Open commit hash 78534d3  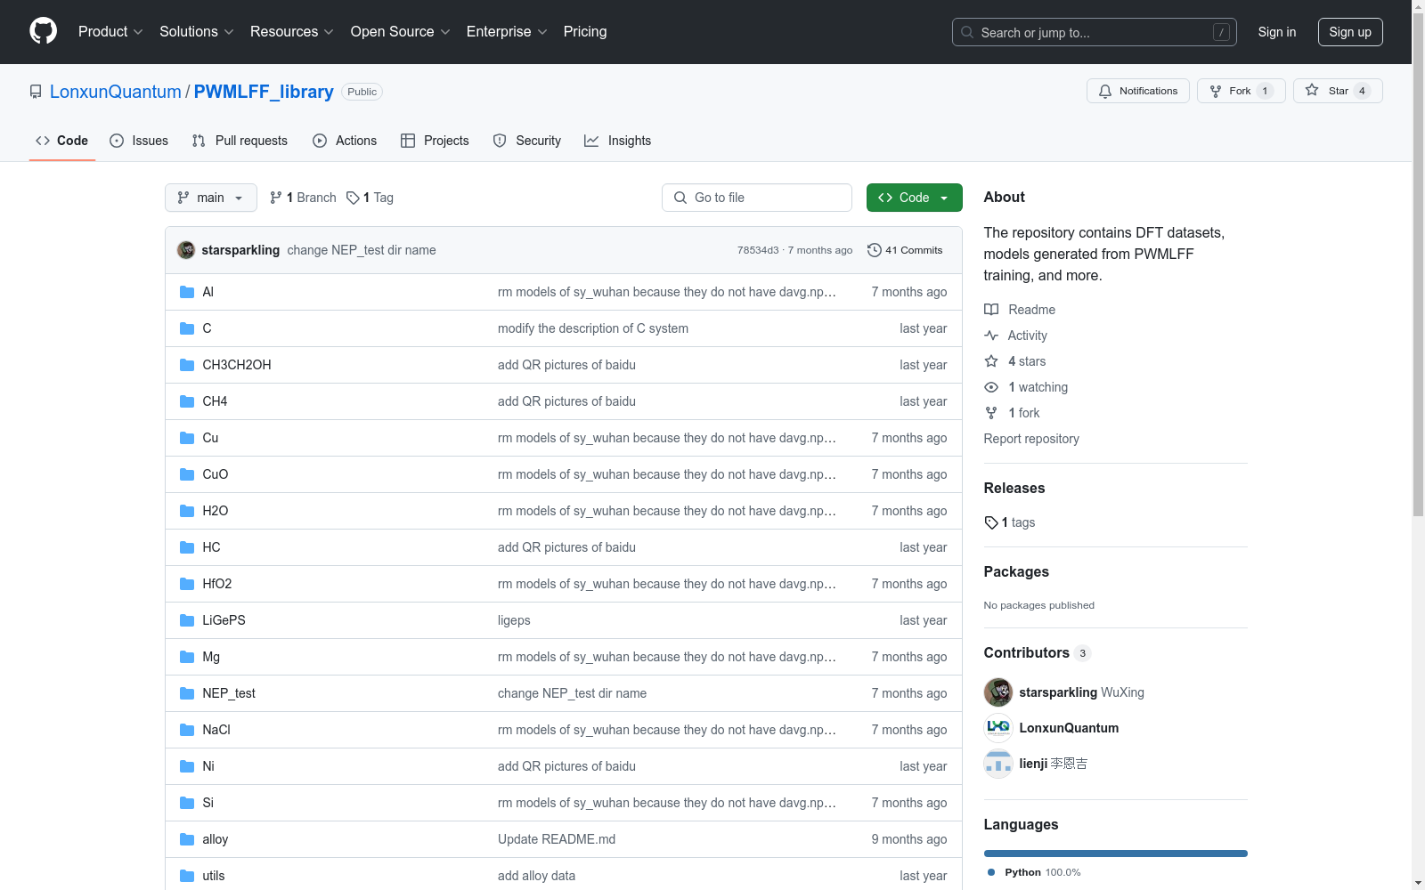(758, 250)
